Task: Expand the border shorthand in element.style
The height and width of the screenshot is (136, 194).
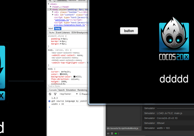Action: pyautogui.click(x=61, y=41)
